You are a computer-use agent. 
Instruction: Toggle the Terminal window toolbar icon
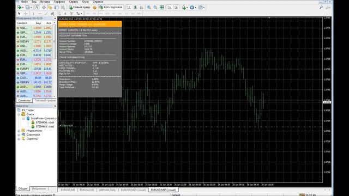point(57,7)
